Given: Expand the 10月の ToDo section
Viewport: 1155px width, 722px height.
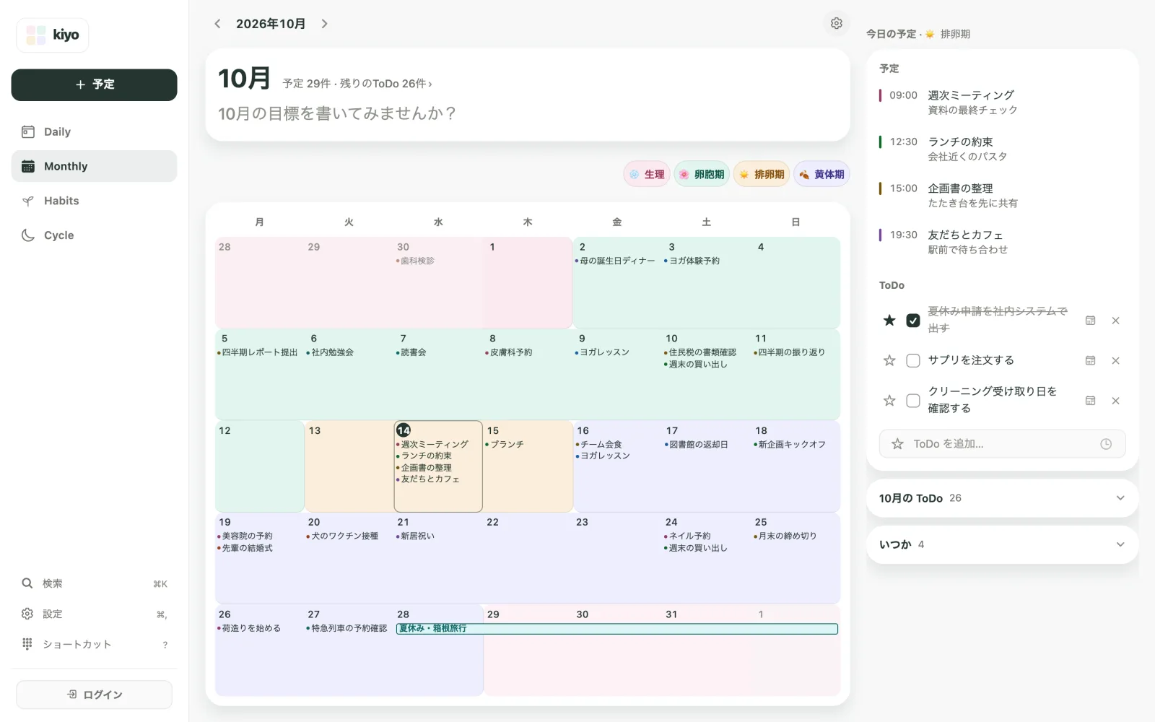Looking at the screenshot, I should pos(1002,498).
